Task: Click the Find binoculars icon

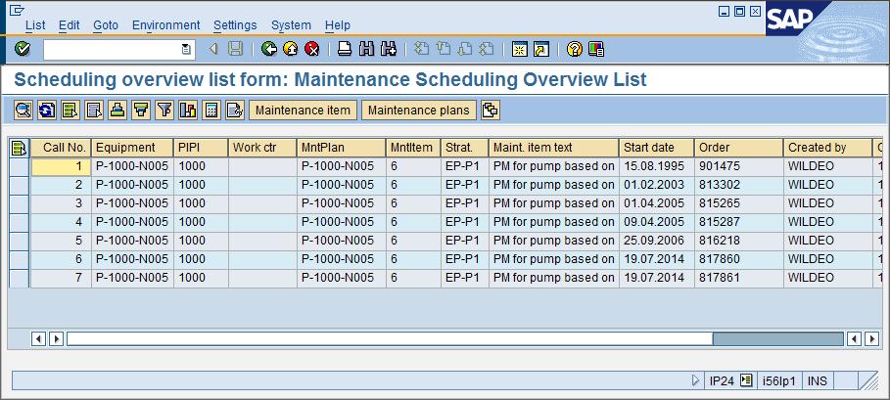Action: click(x=366, y=49)
